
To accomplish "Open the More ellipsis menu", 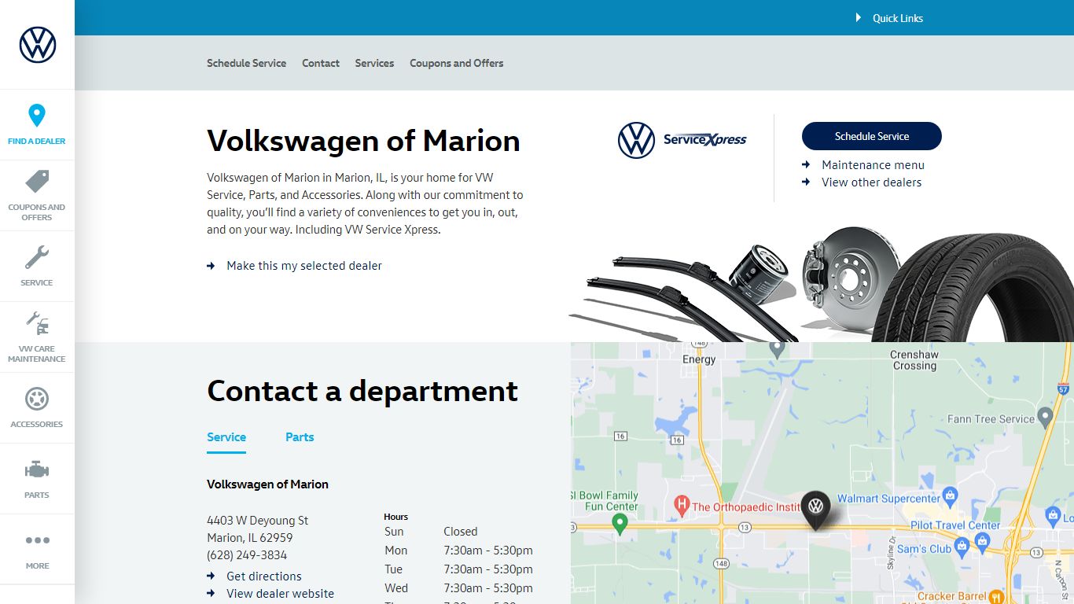I will pos(37,540).
